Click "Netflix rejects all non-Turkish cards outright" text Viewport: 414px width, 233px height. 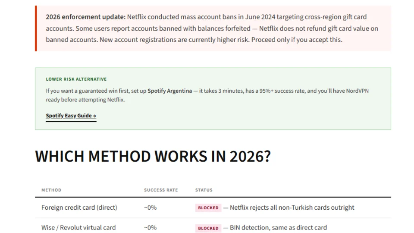(x=292, y=208)
